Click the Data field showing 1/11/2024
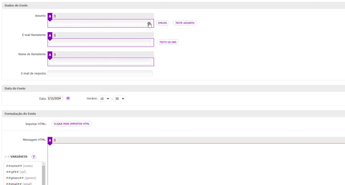Viewport: 345px width, 185px height. [55, 98]
